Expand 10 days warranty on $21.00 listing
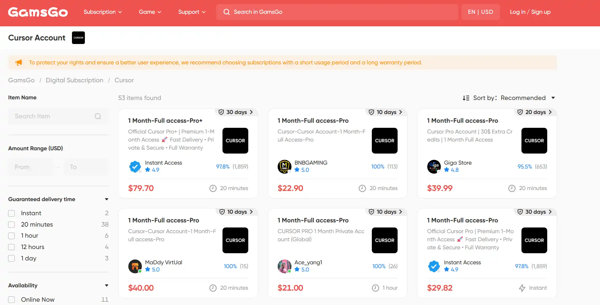The height and width of the screenshot is (305, 600). tap(386, 212)
